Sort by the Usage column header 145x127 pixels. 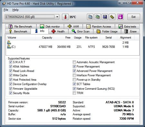point(78,38)
